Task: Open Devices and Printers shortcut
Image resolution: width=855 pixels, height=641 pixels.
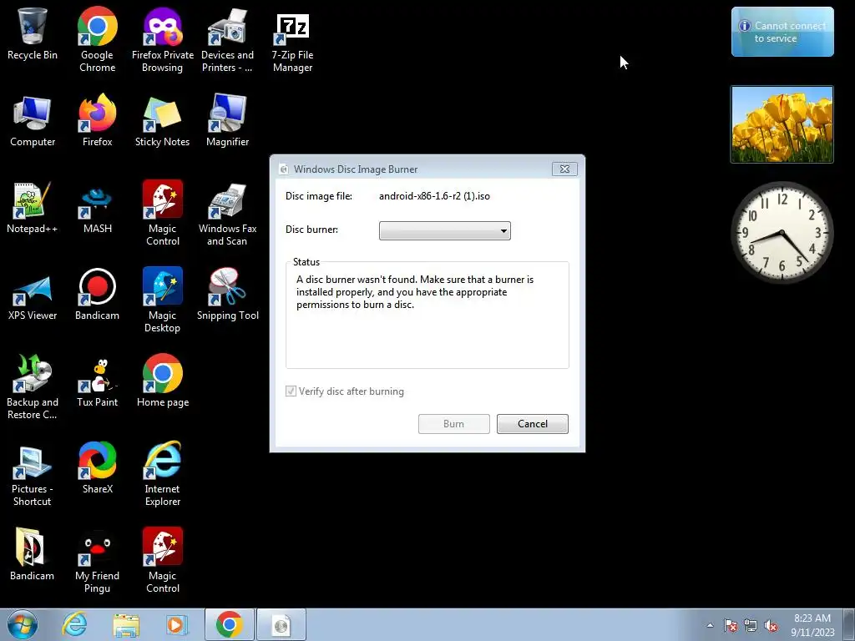Action: pyautogui.click(x=227, y=39)
